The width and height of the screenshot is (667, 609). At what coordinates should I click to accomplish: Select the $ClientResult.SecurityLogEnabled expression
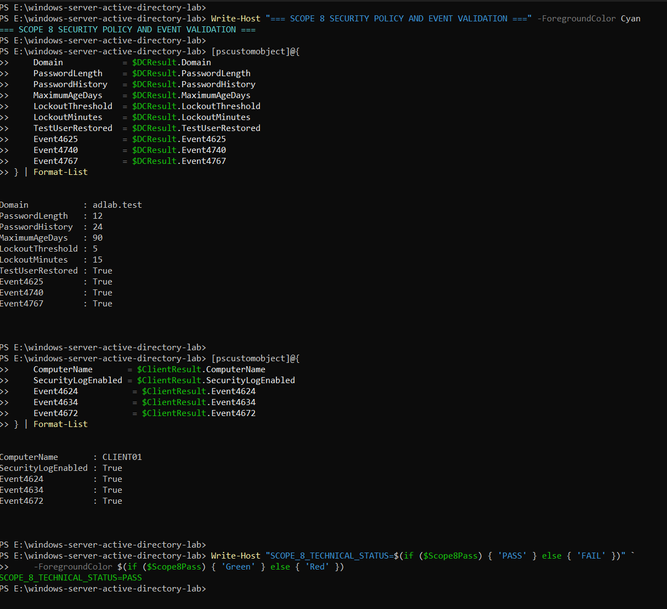[x=216, y=380]
